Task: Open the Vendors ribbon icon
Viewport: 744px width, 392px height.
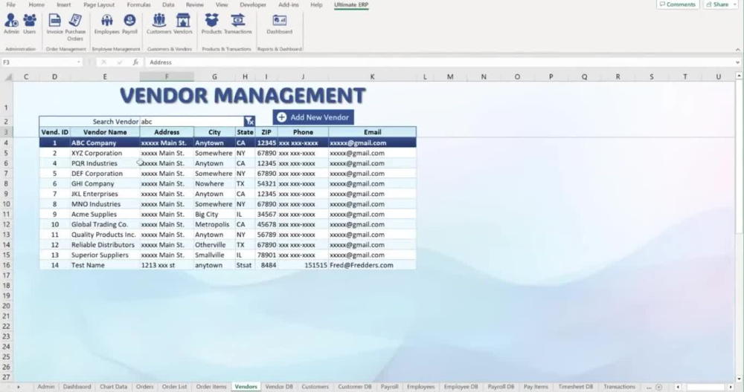Action: (183, 24)
